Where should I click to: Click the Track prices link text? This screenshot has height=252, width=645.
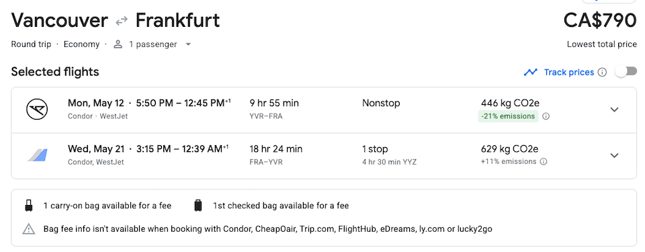pos(569,73)
